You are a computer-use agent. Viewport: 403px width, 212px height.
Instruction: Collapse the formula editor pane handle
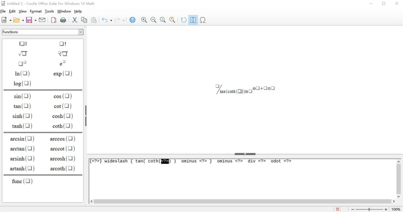(x=245, y=154)
